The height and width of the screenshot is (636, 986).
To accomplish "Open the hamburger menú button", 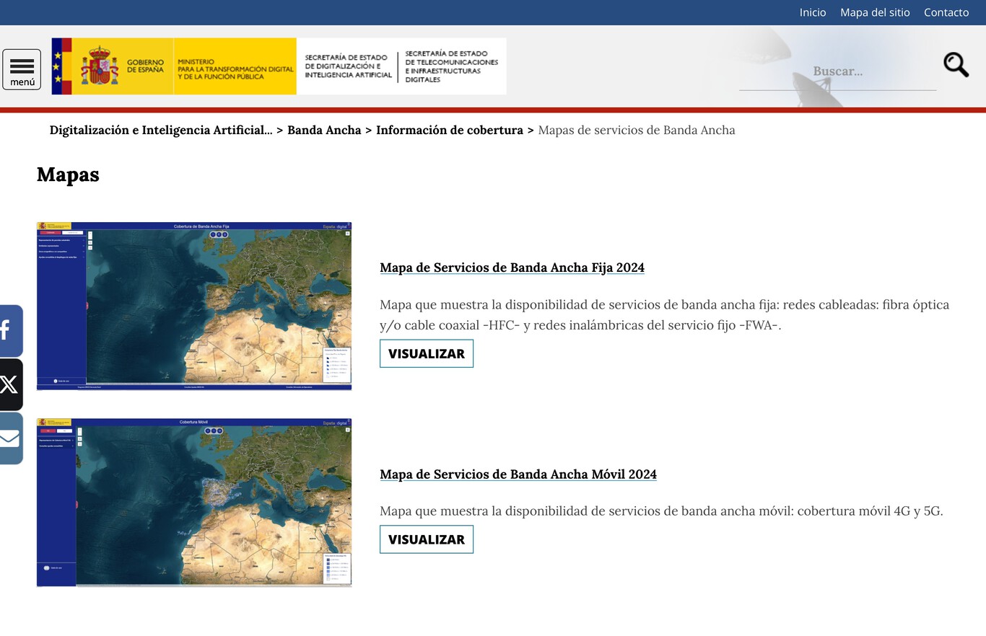I will coord(22,69).
